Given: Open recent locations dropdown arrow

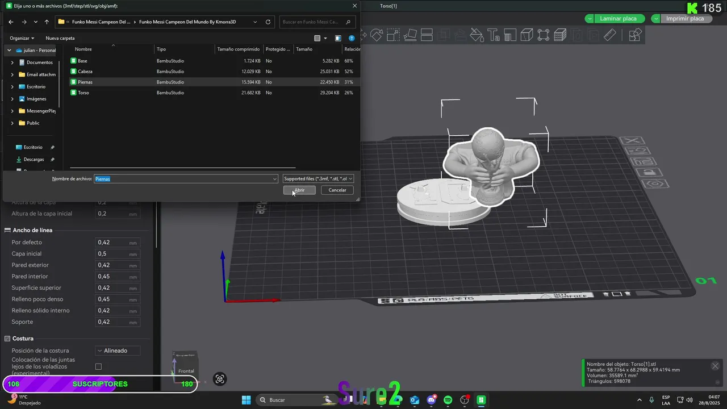Looking at the screenshot, I should [36, 22].
